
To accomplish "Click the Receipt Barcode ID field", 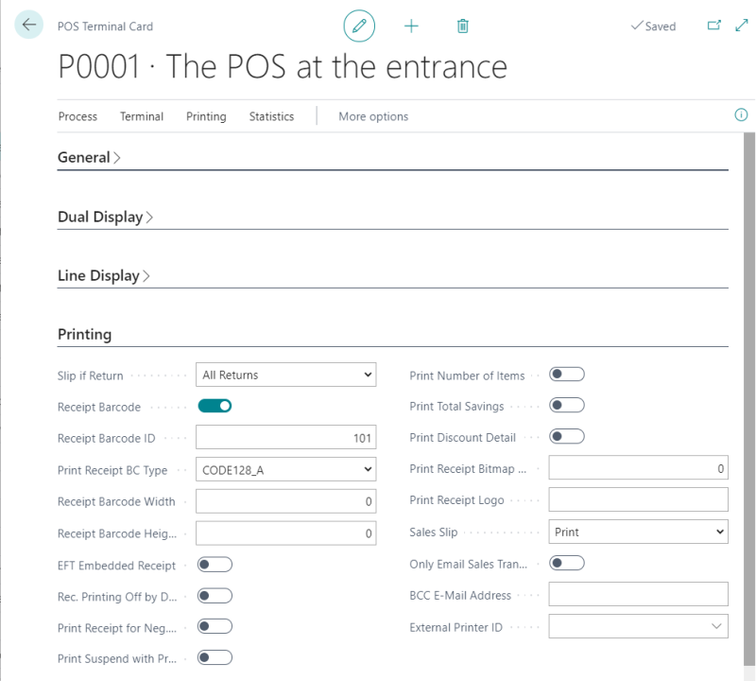I will 285,437.
